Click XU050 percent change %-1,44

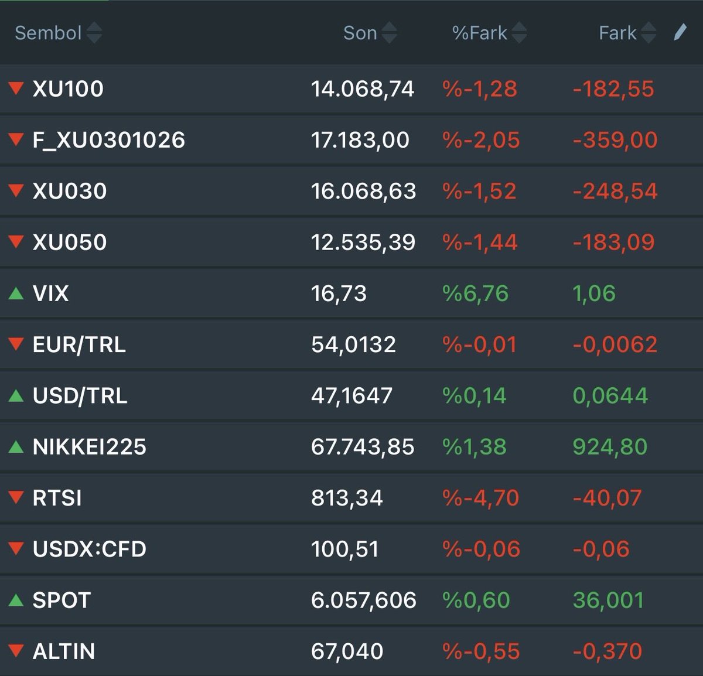tap(480, 242)
